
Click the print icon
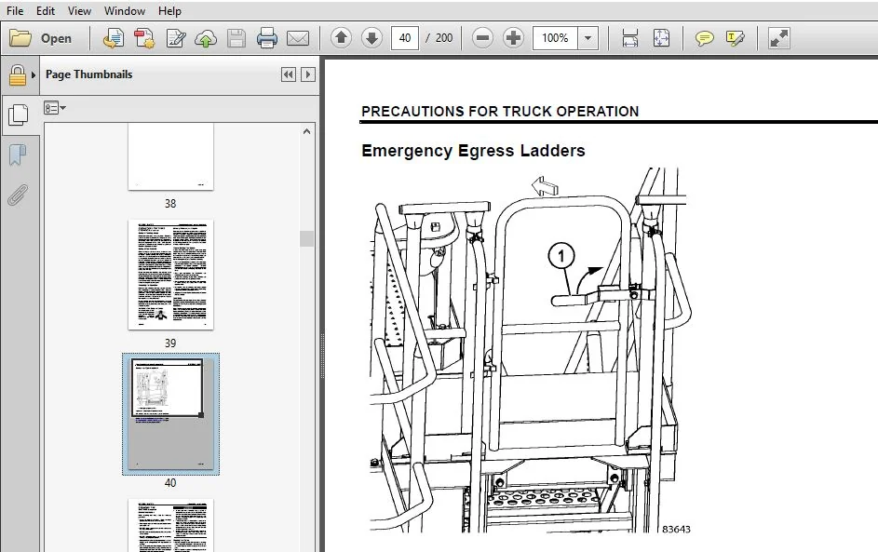266,38
